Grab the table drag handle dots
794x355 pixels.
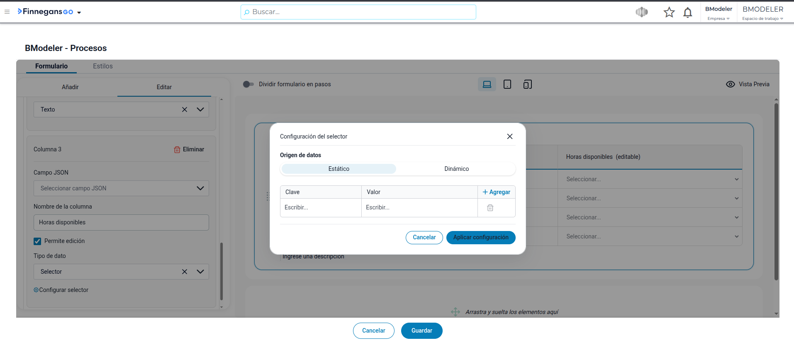click(268, 196)
